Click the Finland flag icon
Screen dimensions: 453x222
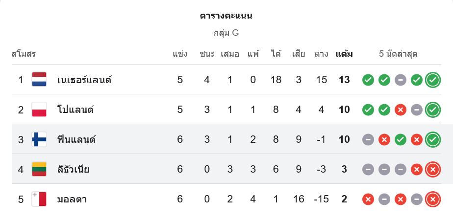coord(39,139)
